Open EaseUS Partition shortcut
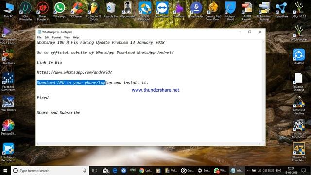This screenshot has width=311, height=175. coord(145,11)
